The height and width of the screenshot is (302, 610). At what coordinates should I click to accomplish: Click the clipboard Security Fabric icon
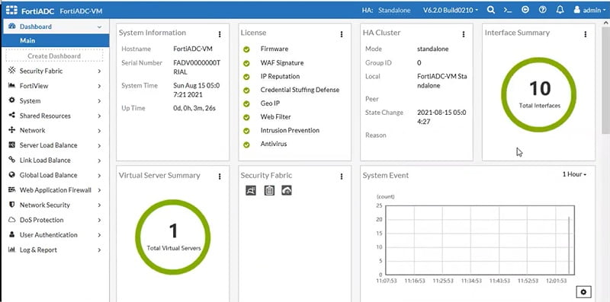point(269,190)
